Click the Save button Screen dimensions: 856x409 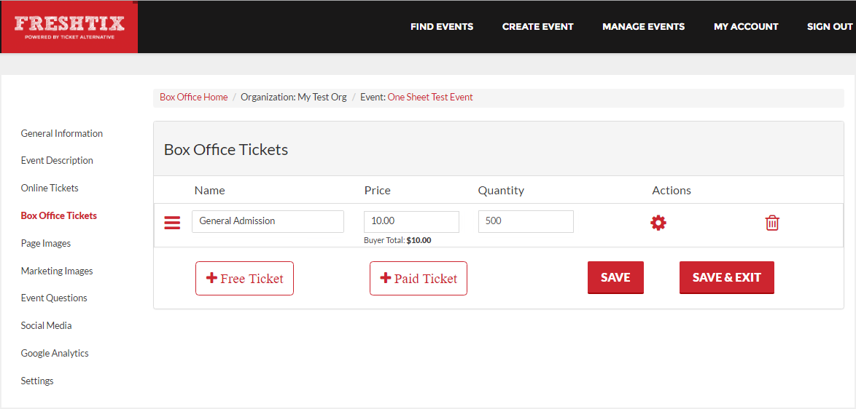pos(615,278)
